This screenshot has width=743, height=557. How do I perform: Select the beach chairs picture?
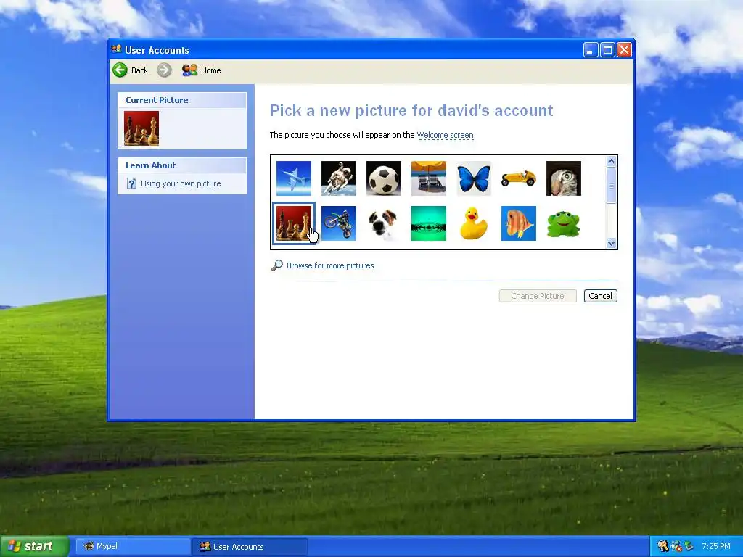click(429, 178)
